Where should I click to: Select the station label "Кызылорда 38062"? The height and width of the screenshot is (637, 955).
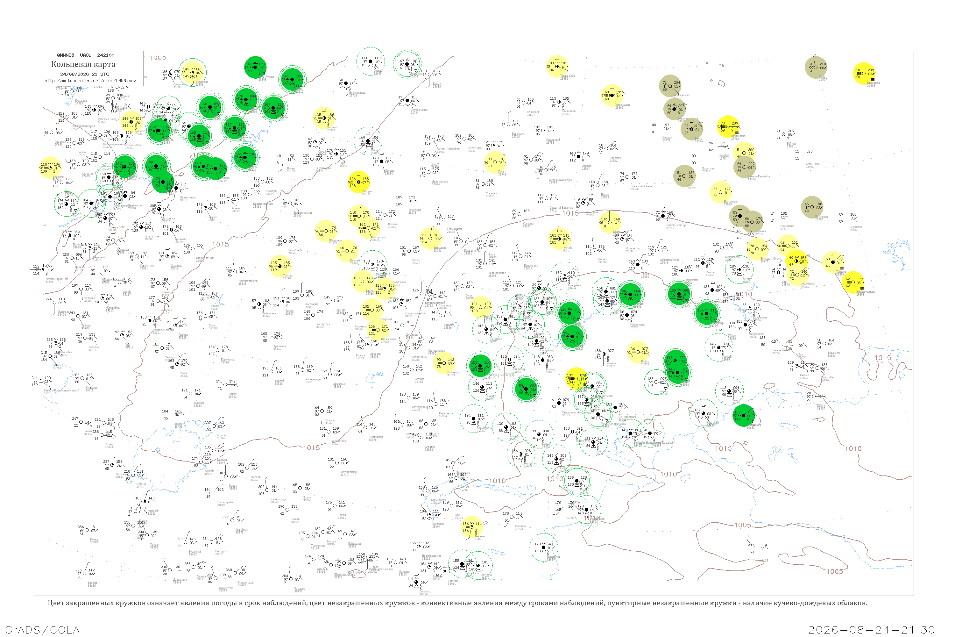pyautogui.click(x=278, y=501)
